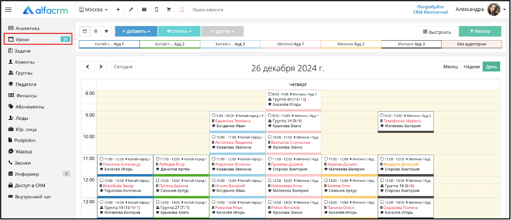Expand the Москва location dropdown
This screenshot has height=220, width=511.
coord(93,10)
